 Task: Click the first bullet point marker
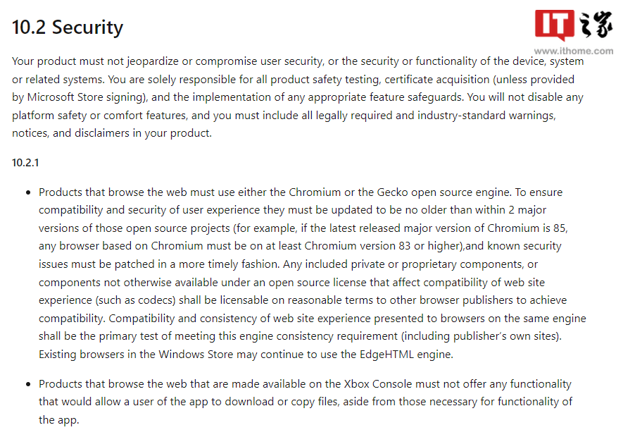click(28, 192)
